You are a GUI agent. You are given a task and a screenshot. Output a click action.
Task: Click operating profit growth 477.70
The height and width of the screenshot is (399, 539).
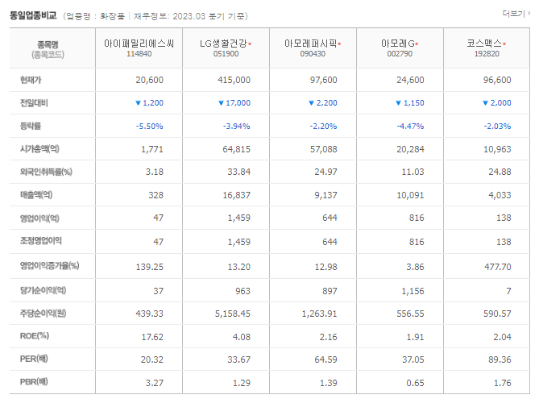pyautogui.click(x=498, y=267)
